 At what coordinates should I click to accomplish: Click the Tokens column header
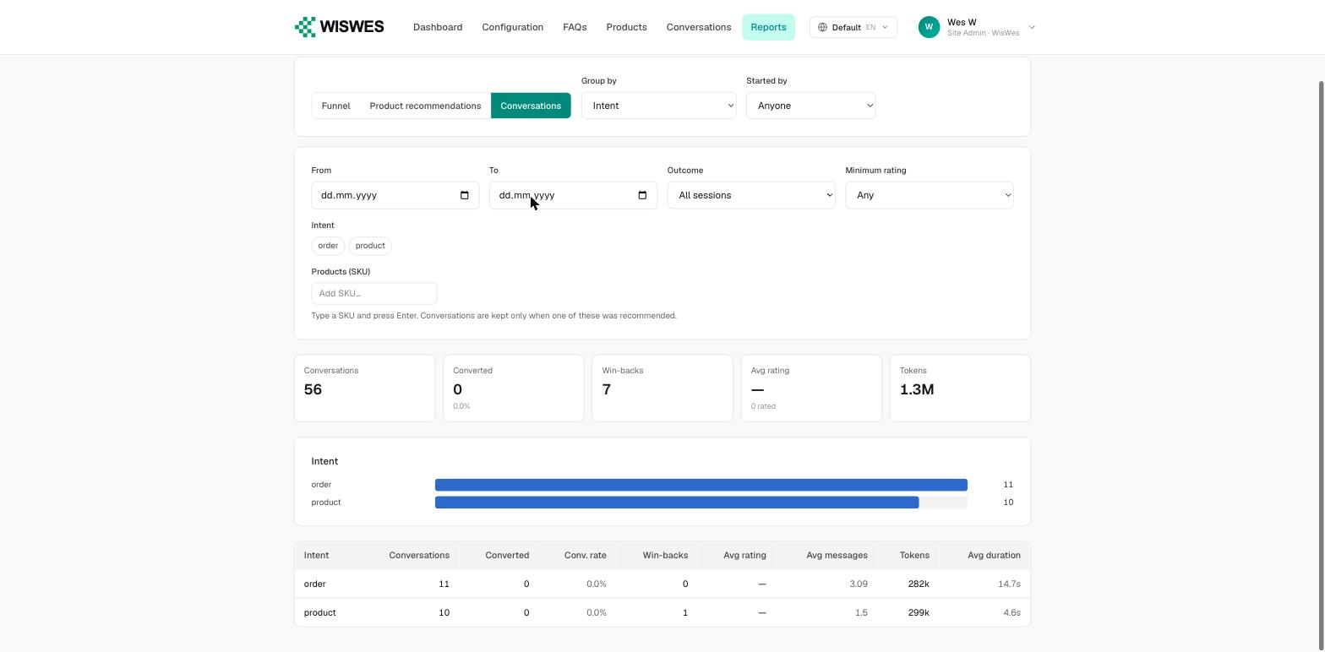[914, 555]
